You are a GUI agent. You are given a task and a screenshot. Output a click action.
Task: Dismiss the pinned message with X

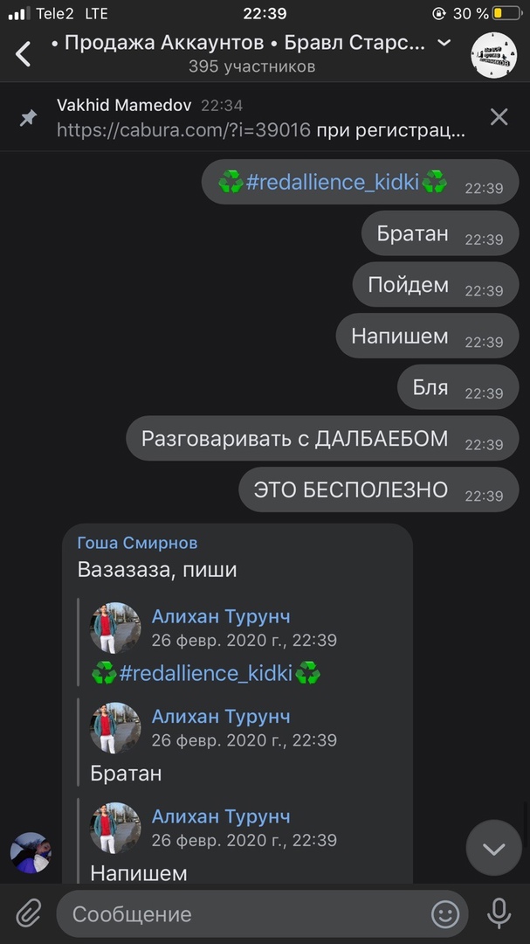point(499,117)
